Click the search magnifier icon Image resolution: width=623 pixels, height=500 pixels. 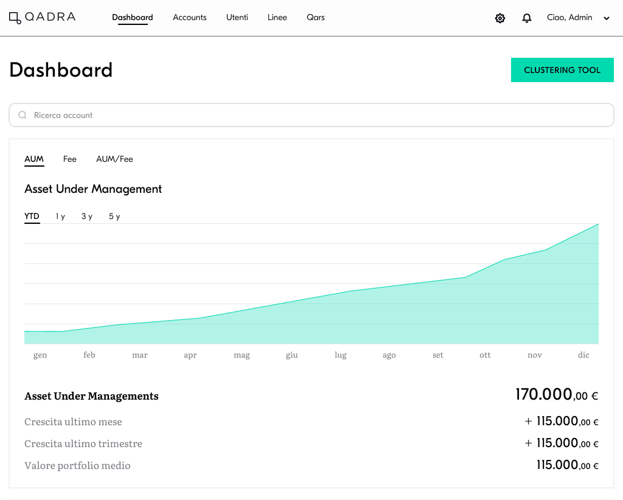click(x=23, y=115)
